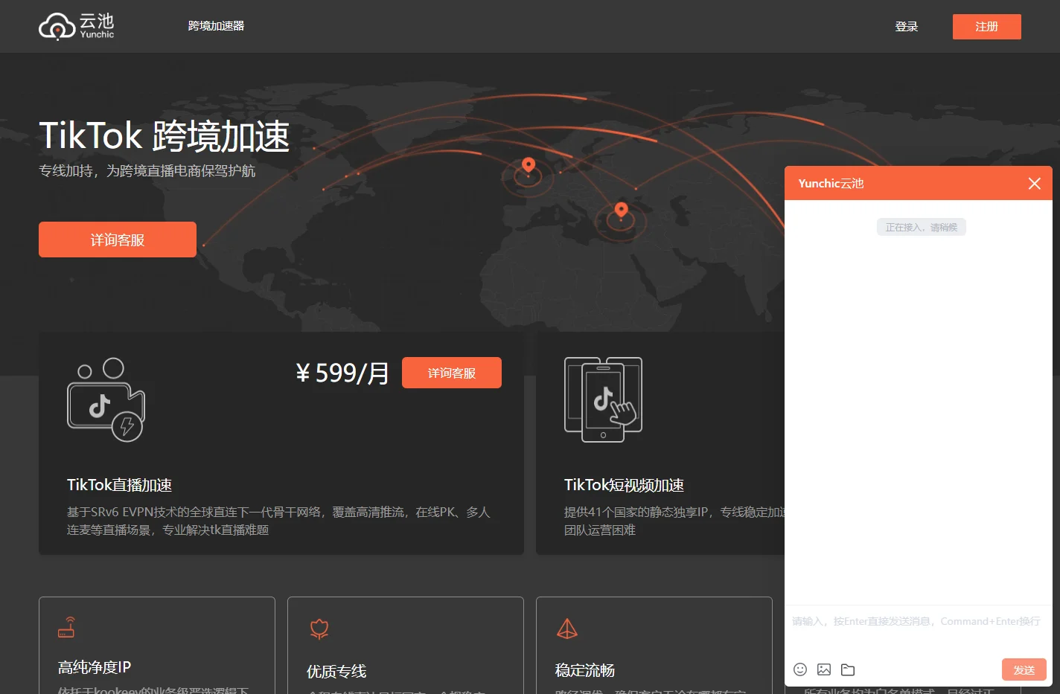Image resolution: width=1060 pixels, height=694 pixels.
Task: Click the 稳定流畅 card title
Action: [585, 670]
